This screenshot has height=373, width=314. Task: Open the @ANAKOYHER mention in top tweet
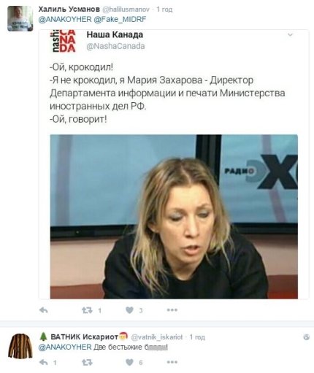65,19
